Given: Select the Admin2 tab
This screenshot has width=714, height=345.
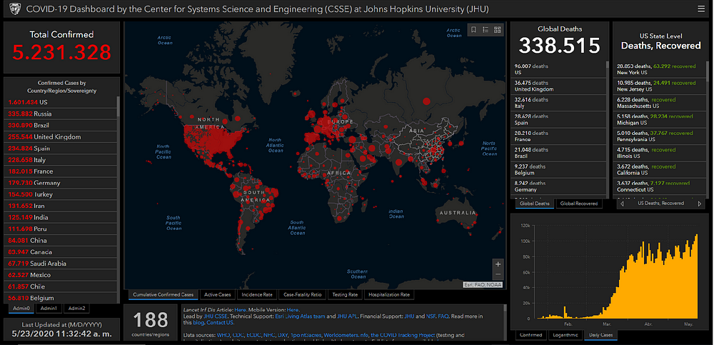Looking at the screenshot, I should click(x=76, y=309).
